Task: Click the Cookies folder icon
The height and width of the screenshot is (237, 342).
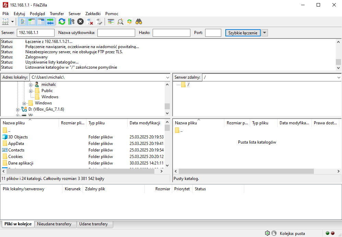Action: [x=5, y=157]
